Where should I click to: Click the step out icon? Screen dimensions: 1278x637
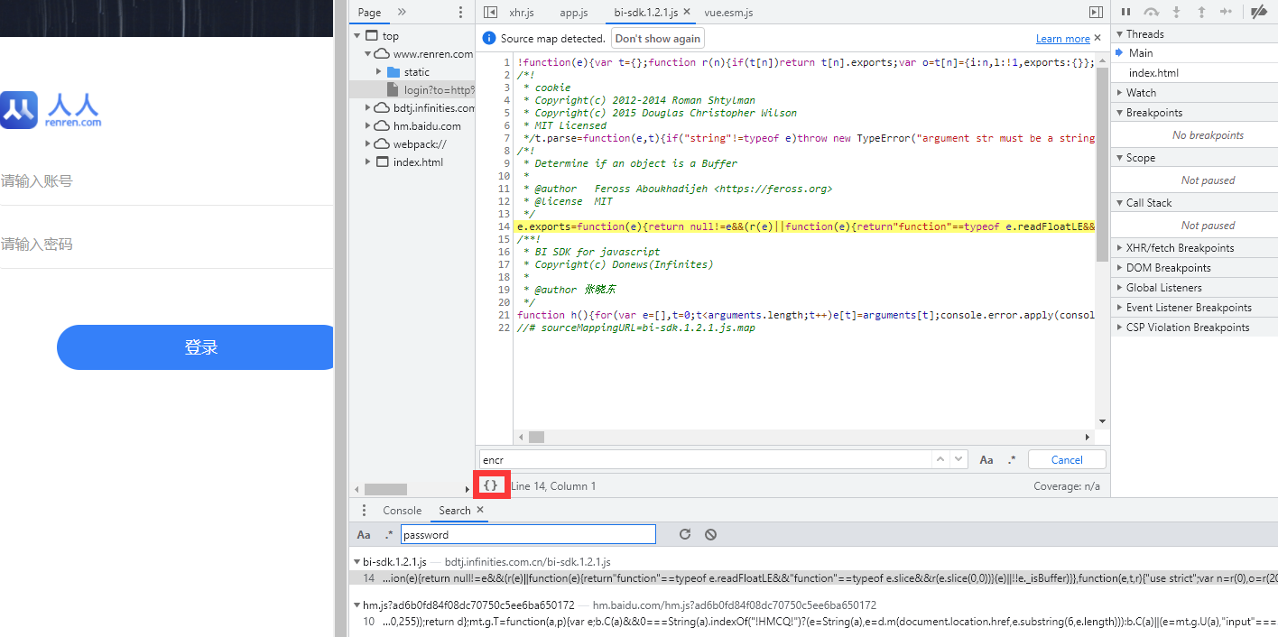pos(1201,12)
